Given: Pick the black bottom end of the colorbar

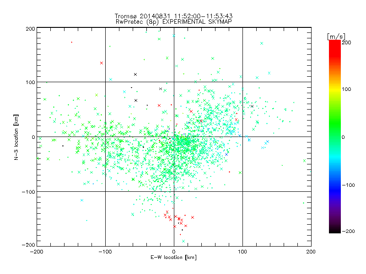Looking at the screenshot, I should (x=335, y=230).
